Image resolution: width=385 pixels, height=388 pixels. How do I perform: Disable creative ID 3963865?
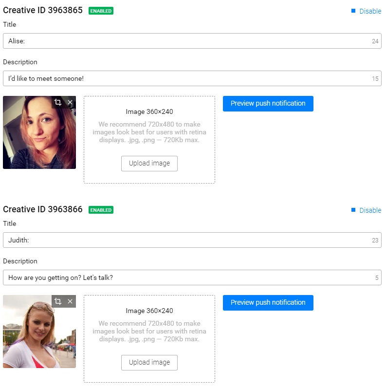370,11
